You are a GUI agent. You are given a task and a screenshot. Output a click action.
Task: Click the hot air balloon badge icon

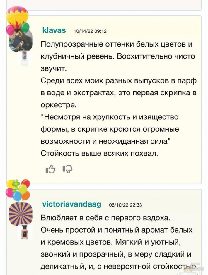tap(17, 18)
